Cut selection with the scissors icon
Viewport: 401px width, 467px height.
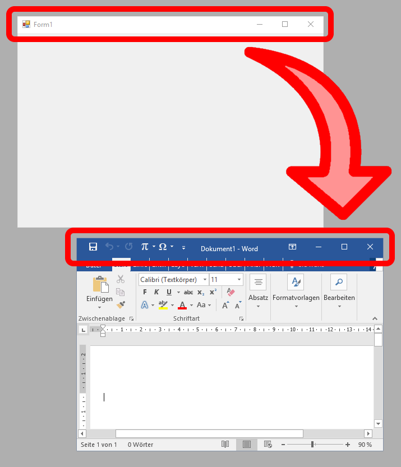(121, 279)
